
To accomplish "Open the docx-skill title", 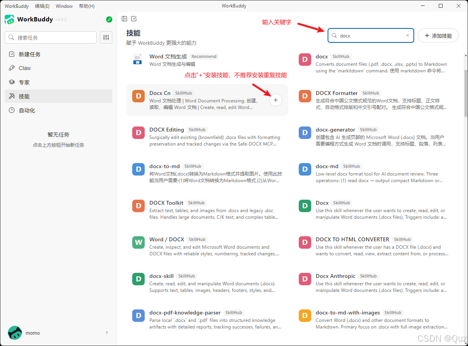I will pyautogui.click(x=161, y=276).
